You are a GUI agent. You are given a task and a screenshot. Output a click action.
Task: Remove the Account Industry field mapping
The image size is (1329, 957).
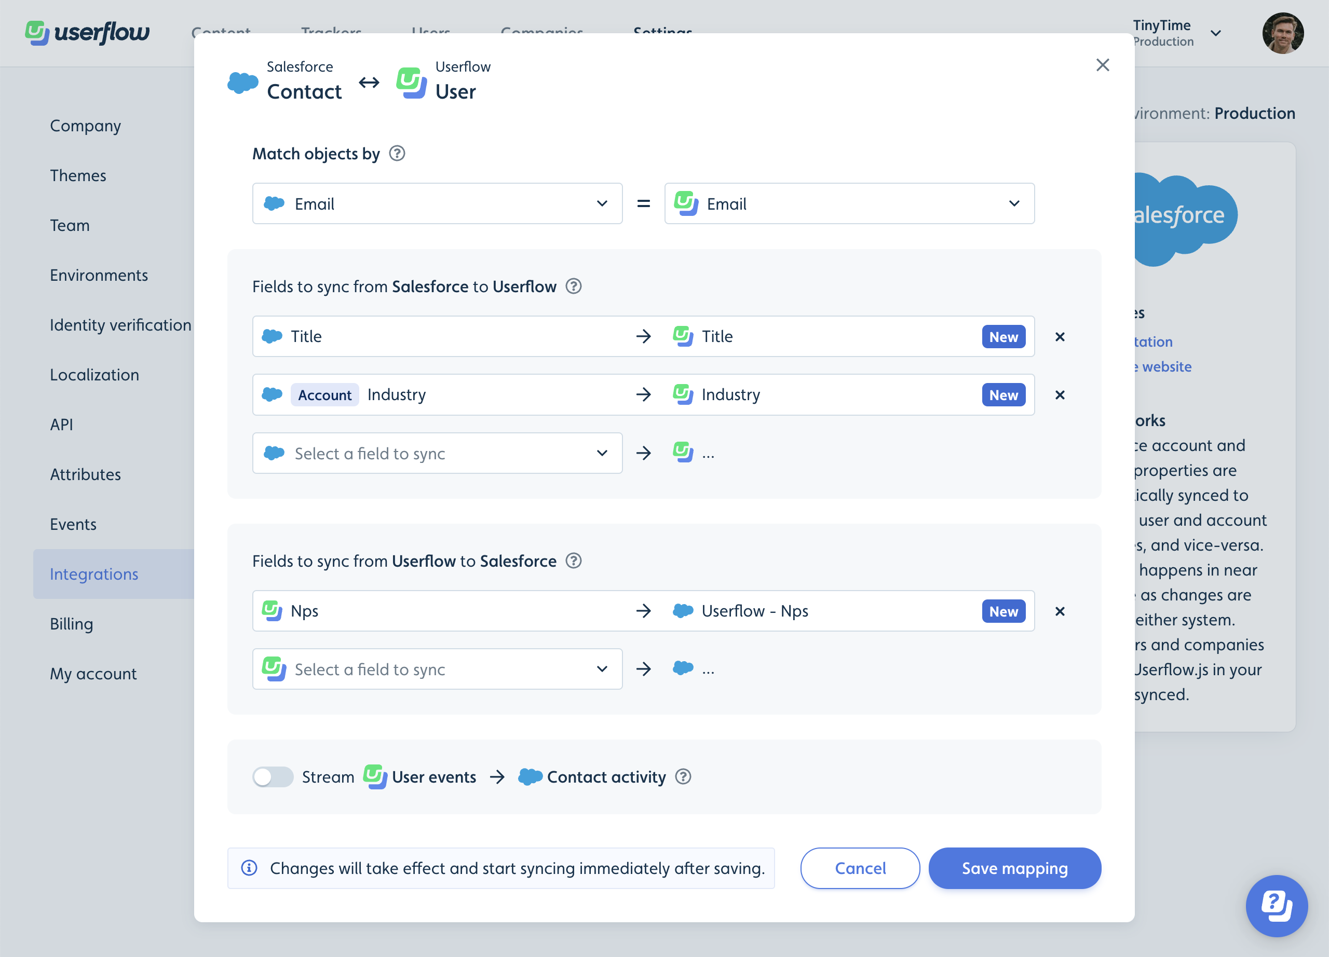tap(1060, 395)
